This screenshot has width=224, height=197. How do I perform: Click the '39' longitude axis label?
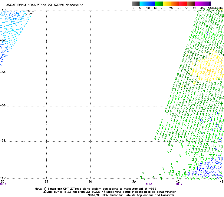click(134, 182)
